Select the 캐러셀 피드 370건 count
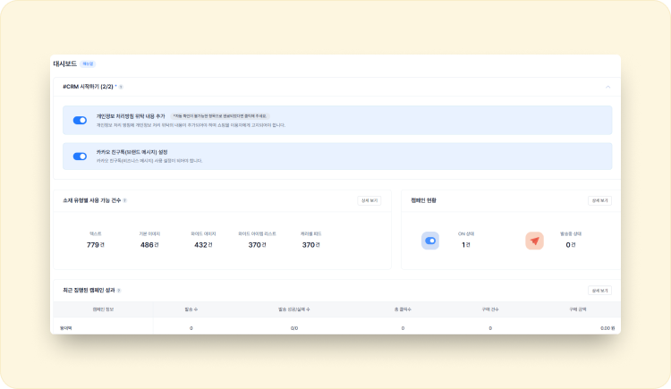This screenshot has height=389, width=671. point(311,245)
